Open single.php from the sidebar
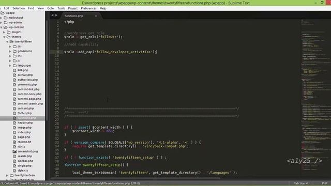The height and width of the screenshot is (186, 331). pos(24,166)
